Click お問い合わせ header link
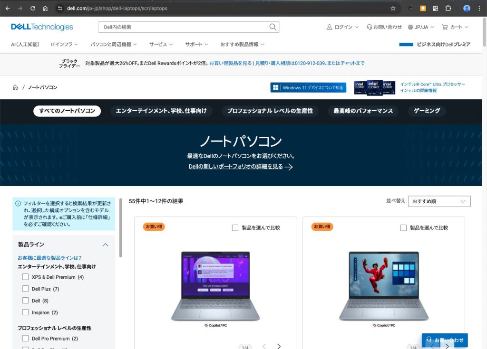The width and height of the screenshot is (487, 349). point(384,27)
